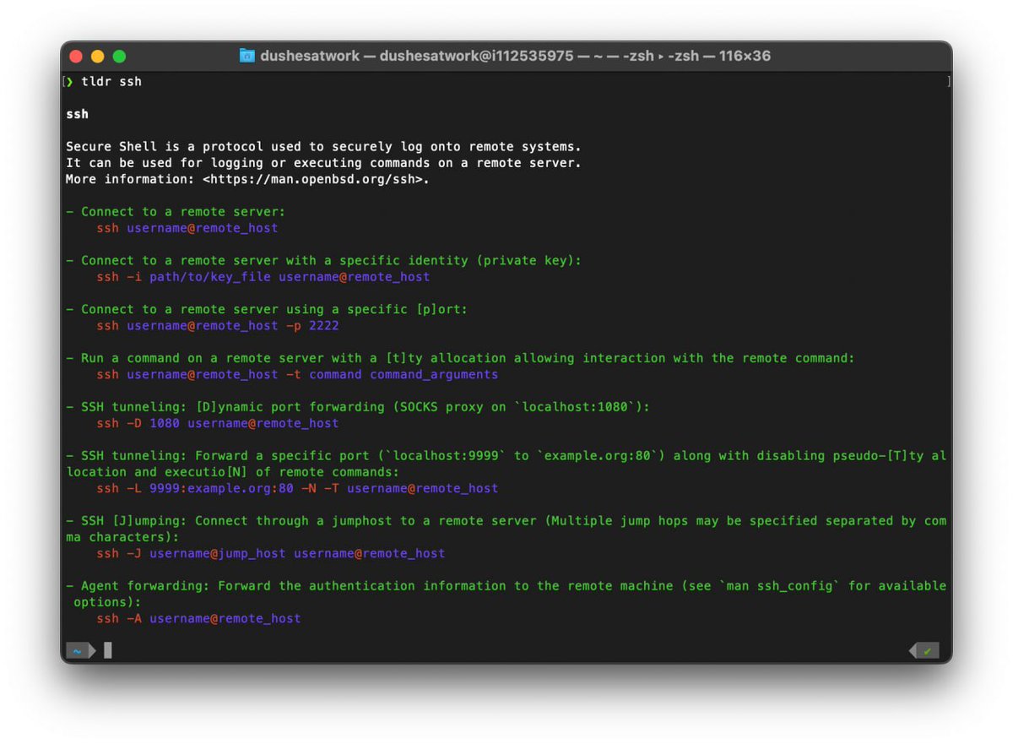Click '9999:example.org:80' in -L command
The width and height of the screenshot is (1013, 744).
[221, 488]
